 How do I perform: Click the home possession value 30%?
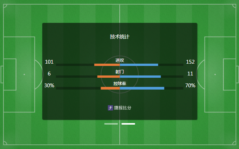[x=49, y=85]
